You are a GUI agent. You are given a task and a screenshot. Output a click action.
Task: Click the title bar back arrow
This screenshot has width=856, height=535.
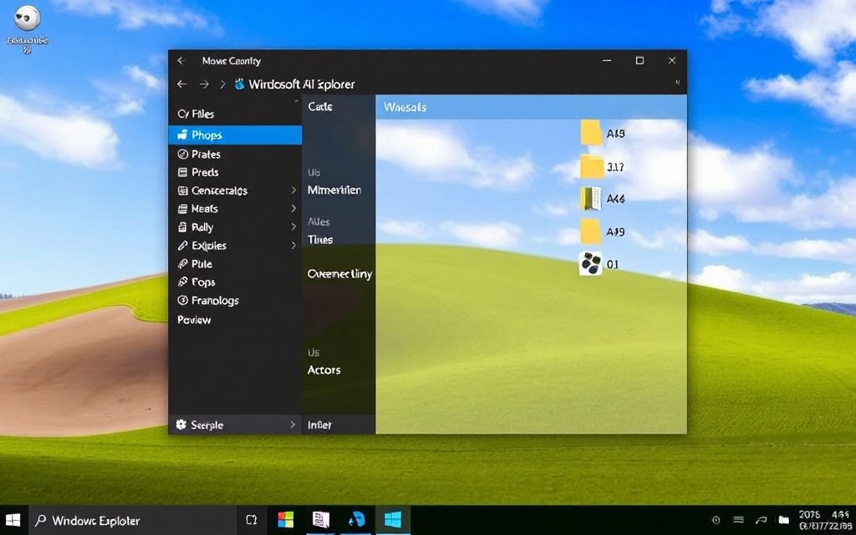tap(181, 60)
